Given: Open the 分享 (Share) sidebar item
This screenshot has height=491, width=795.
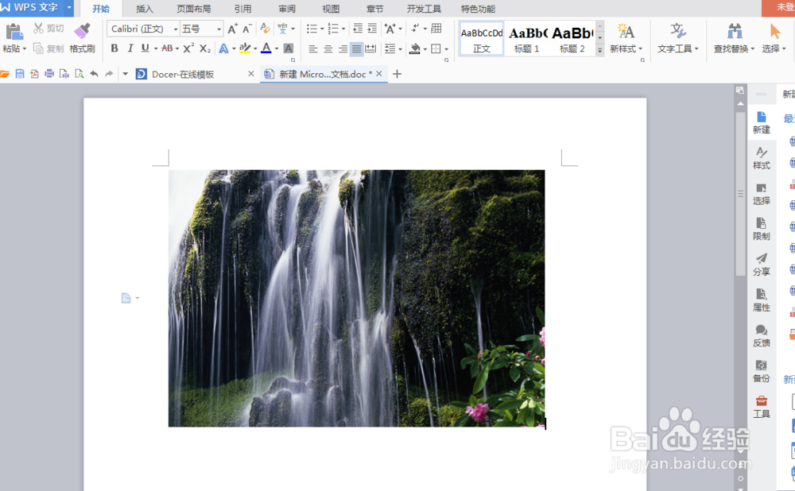Looking at the screenshot, I should tap(761, 265).
